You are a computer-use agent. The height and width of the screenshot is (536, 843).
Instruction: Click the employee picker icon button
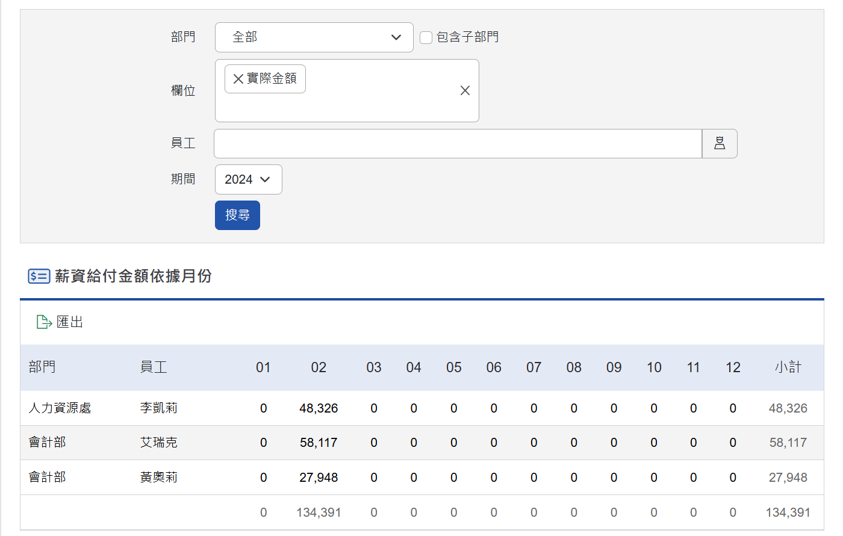tap(719, 143)
